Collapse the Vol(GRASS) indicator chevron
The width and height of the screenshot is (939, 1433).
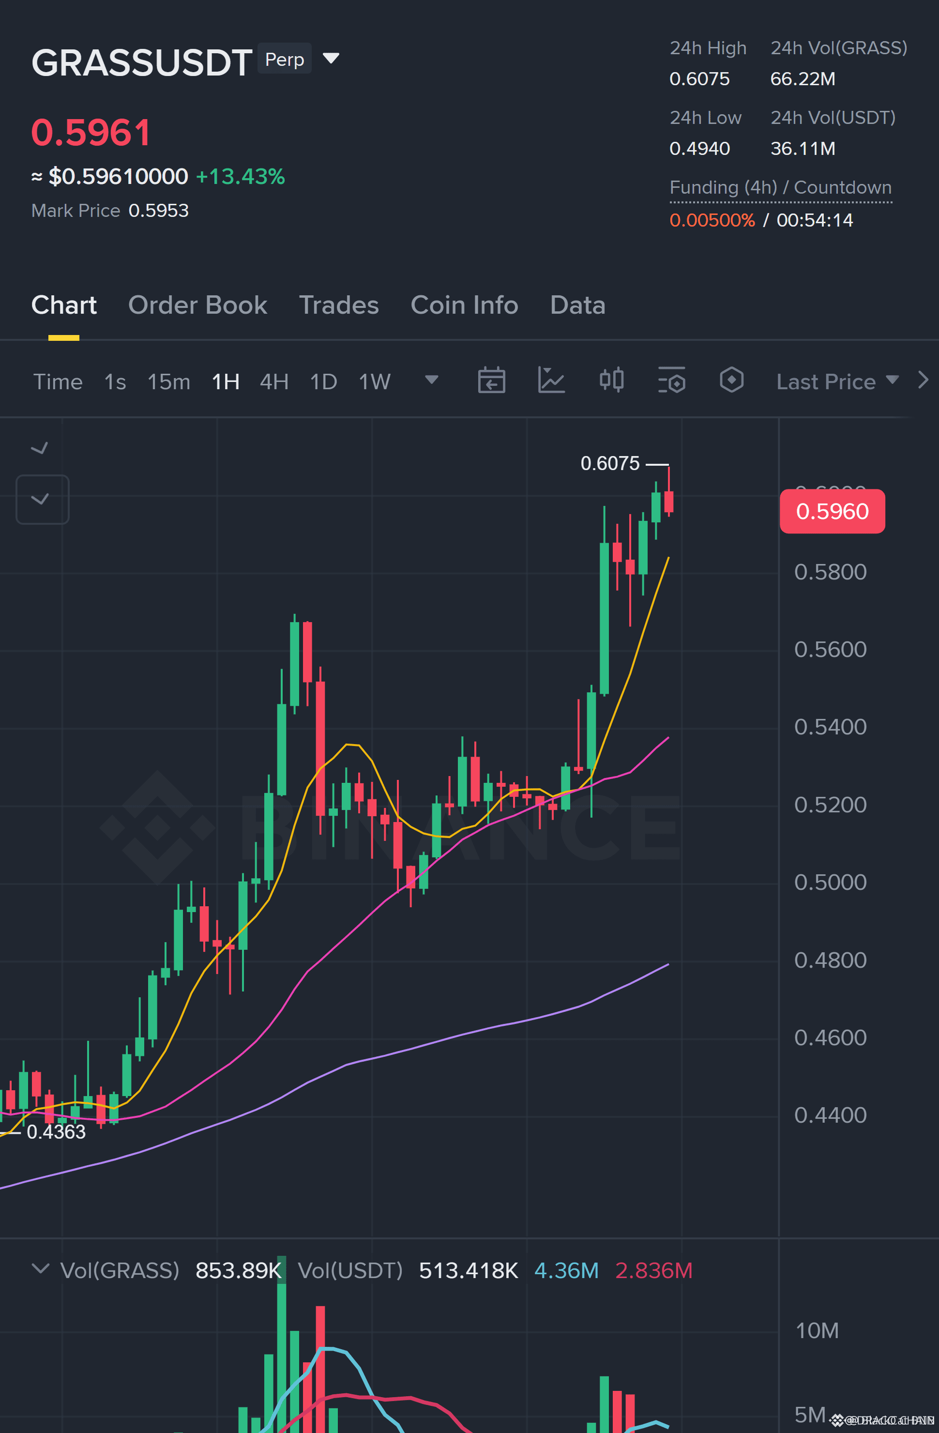40,1269
